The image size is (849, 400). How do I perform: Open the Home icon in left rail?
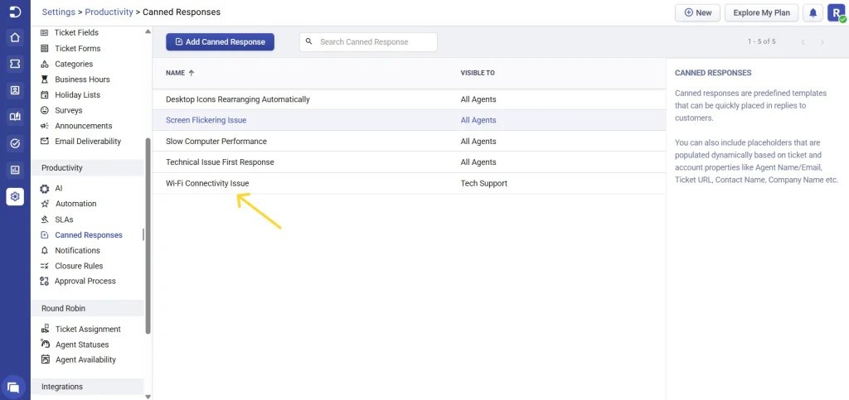tap(15, 38)
